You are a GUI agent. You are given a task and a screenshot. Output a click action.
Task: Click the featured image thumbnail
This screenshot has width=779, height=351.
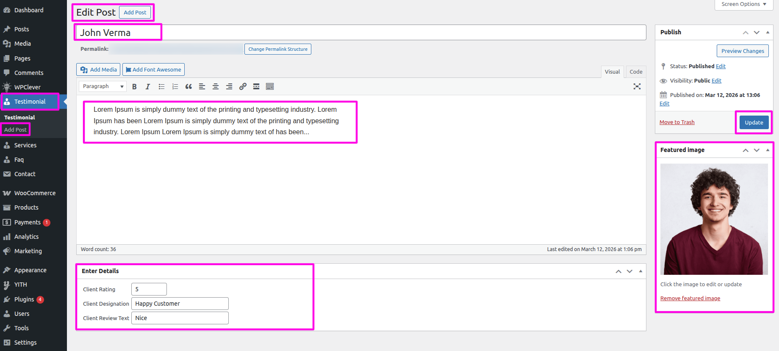pyautogui.click(x=714, y=219)
